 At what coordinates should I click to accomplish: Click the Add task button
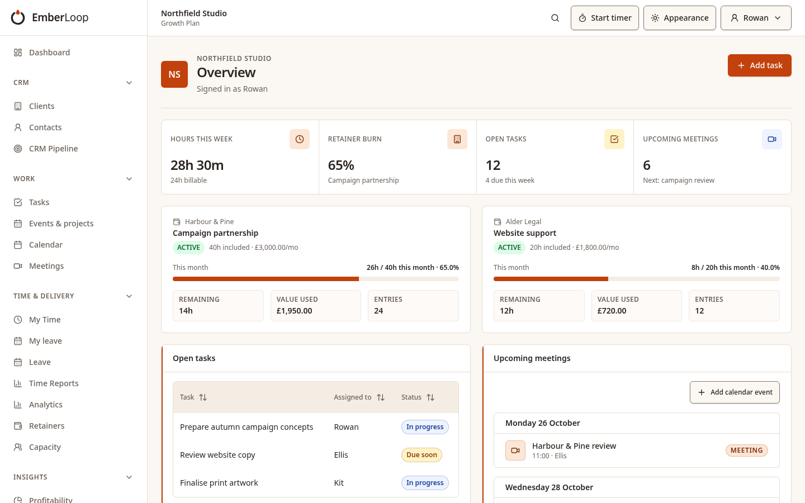coord(760,65)
